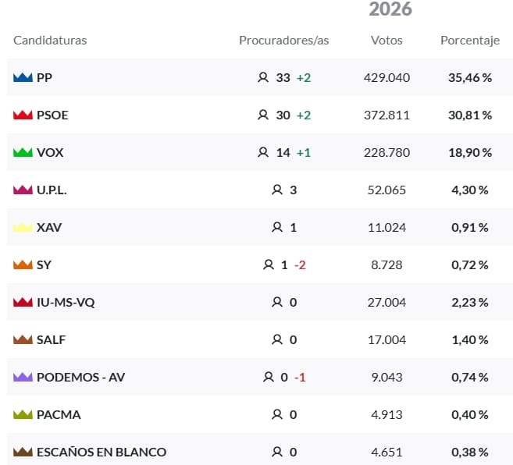The image size is (513, 465).
Task: Open the IU-MS-VQ party name
Action: (66, 303)
